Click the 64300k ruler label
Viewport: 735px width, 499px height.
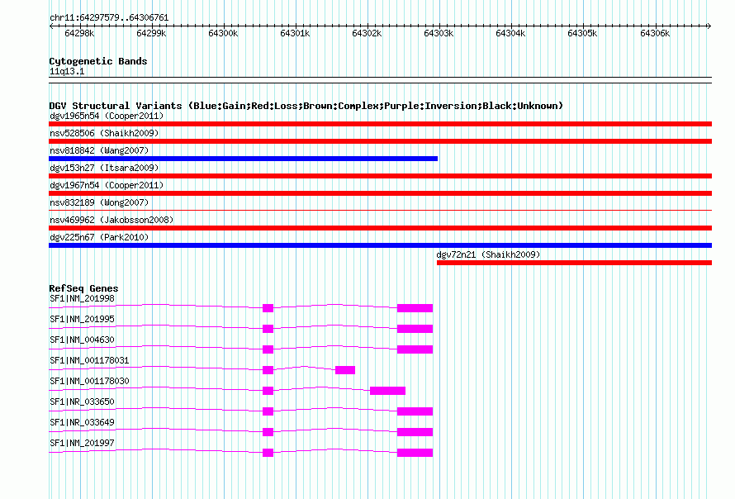(223, 33)
